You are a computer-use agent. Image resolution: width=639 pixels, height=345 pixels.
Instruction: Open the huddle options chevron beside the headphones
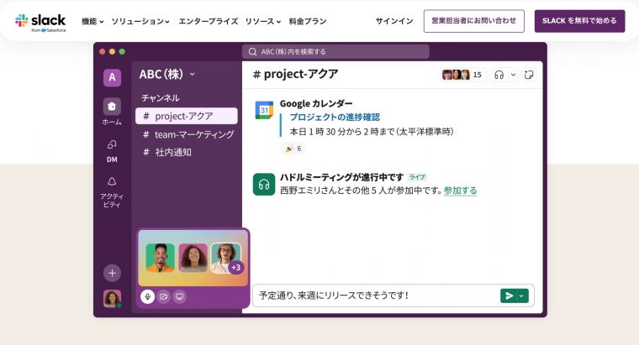click(x=513, y=75)
